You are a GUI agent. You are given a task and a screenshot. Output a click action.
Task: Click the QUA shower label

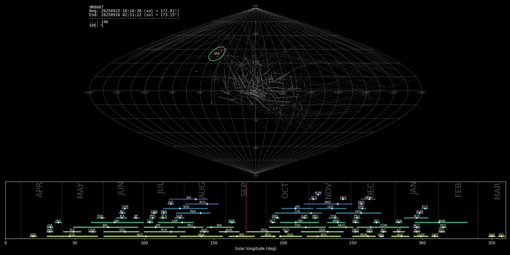pyautogui.click(x=399, y=221)
